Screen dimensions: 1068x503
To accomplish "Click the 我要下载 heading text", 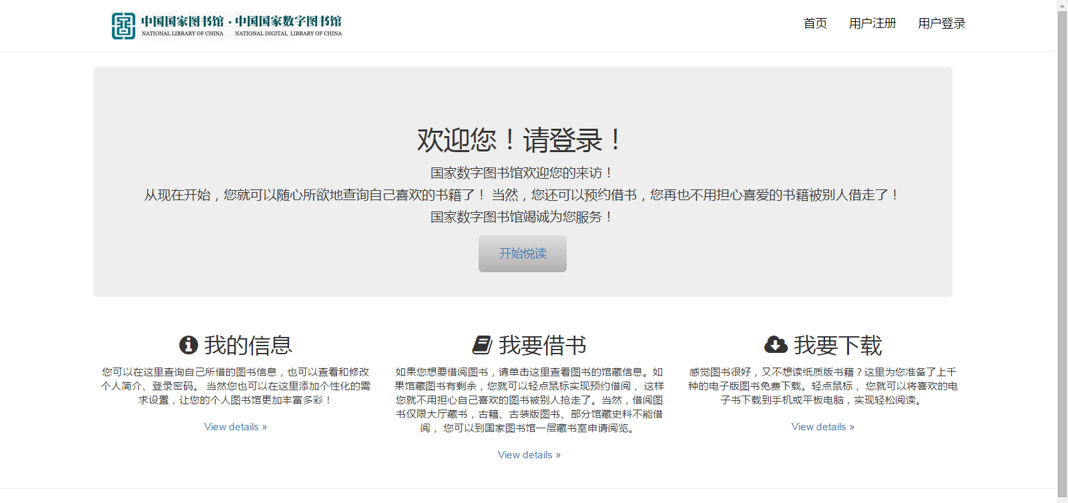I will coord(838,345).
